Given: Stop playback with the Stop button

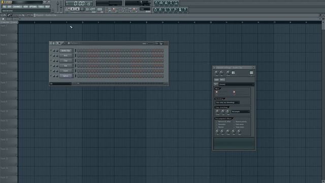Looking at the screenshot, I should 77,9.
